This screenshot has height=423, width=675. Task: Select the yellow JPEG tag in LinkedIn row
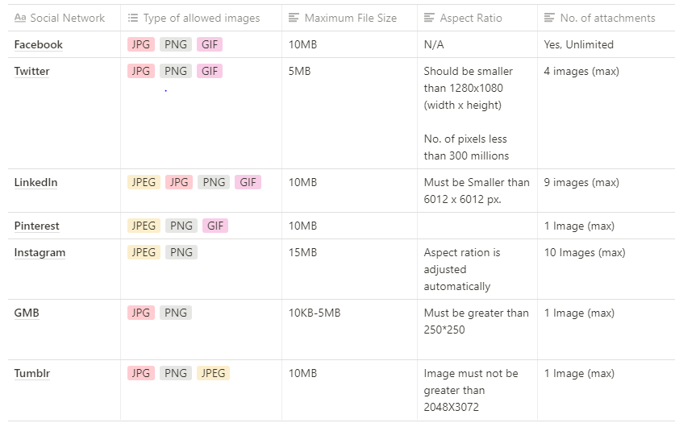(x=144, y=182)
